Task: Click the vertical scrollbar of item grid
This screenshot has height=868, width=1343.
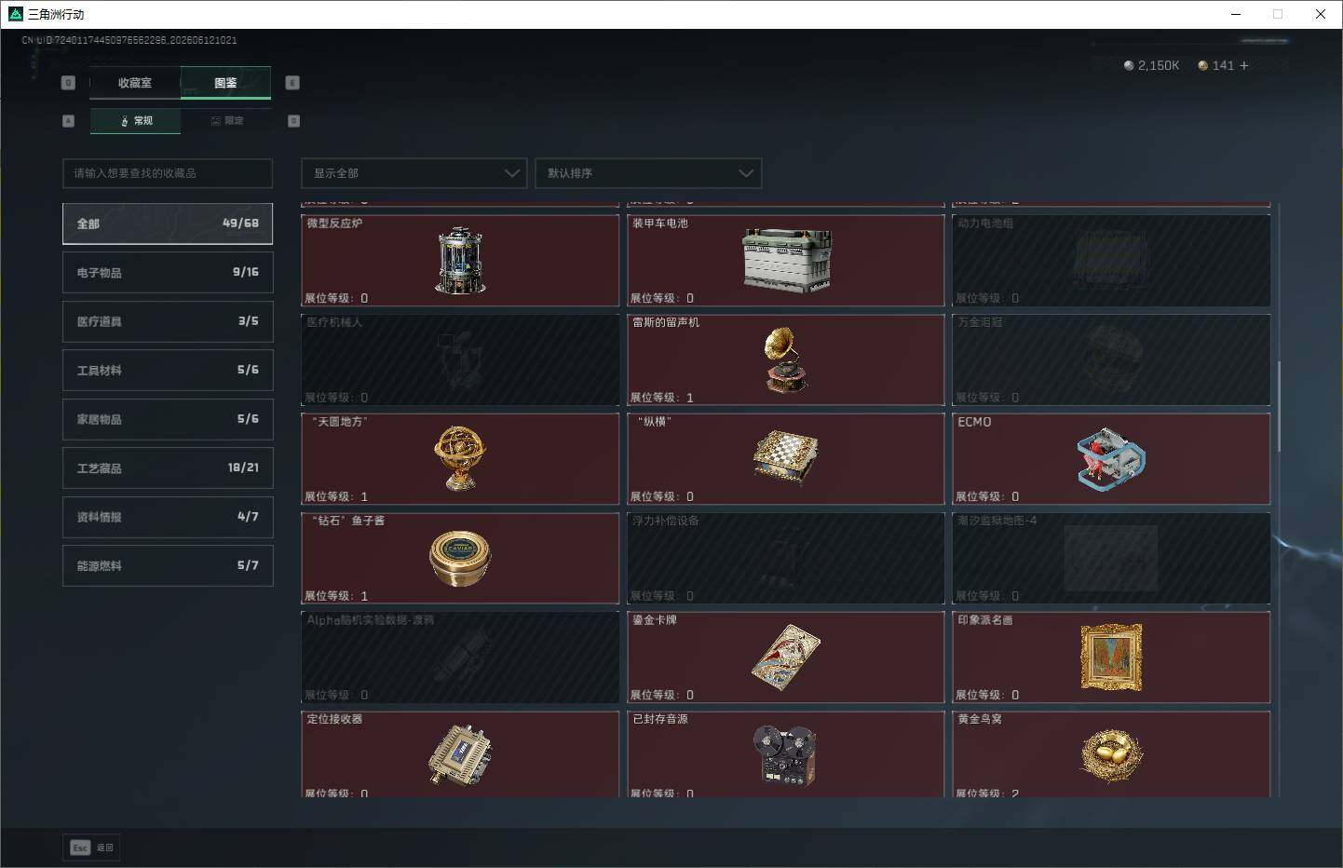Action: pos(1279,406)
